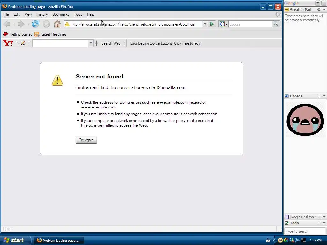327x245 pixels.
Task: Click the Latest Headlines RSS icon
Action: coord(37,34)
